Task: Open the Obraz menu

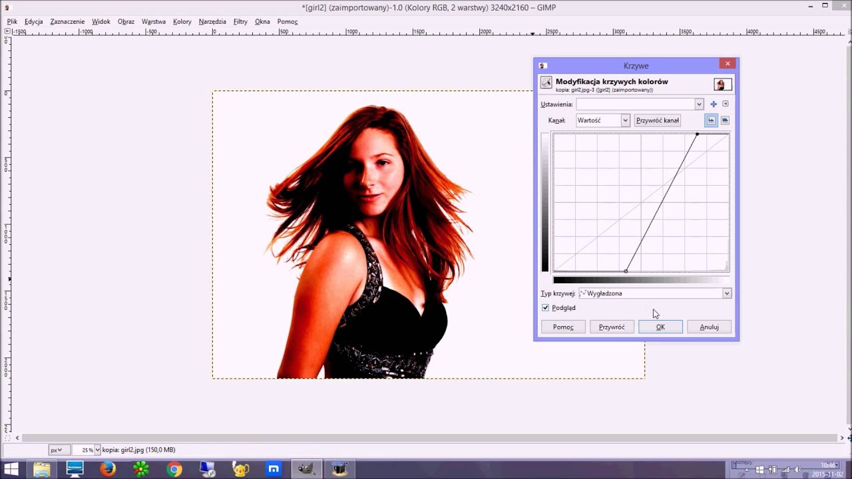Action: click(x=126, y=21)
